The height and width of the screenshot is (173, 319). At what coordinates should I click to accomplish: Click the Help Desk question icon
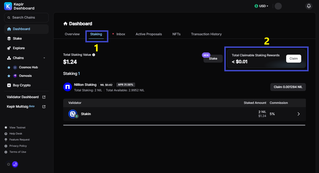[6, 134]
